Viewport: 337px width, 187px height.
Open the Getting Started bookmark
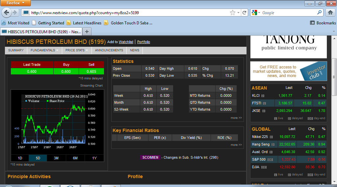[48, 23]
